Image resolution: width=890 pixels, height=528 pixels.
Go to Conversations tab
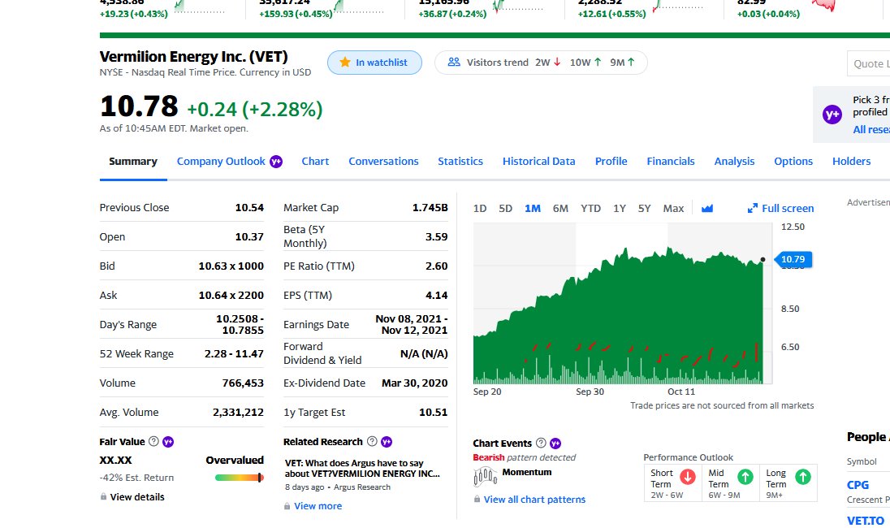pos(383,161)
